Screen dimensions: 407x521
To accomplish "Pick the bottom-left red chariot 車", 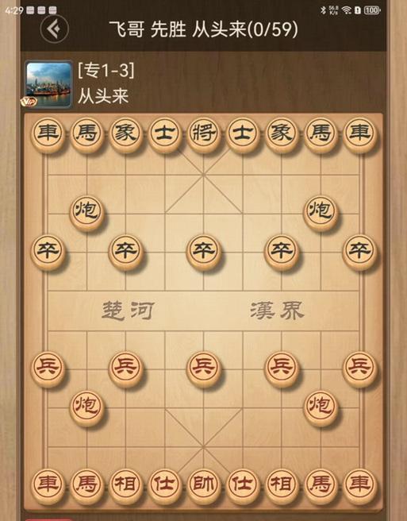I will [x=48, y=485].
